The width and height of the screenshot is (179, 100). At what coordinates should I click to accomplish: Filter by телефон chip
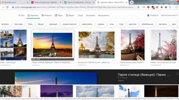pyautogui.click(x=5, y=24)
